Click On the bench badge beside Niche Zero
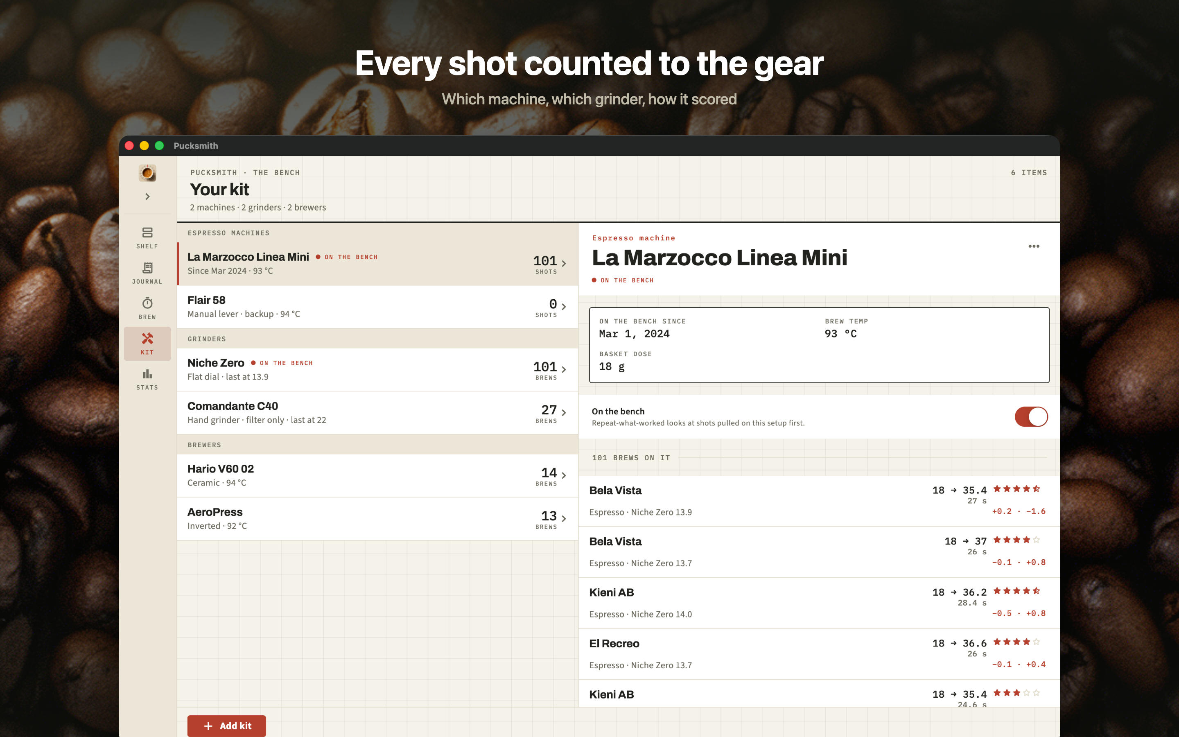 (x=282, y=363)
